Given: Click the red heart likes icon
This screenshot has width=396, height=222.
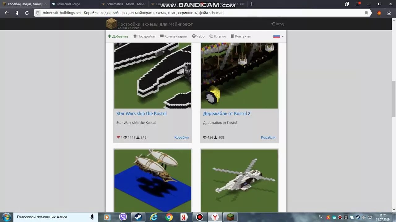Looking at the screenshot, I should 118,137.
